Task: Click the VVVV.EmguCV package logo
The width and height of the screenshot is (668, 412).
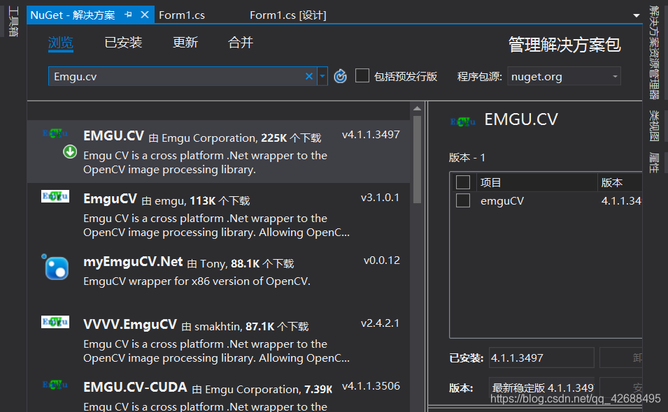Action: pyautogui.click(x=55, y=322)
